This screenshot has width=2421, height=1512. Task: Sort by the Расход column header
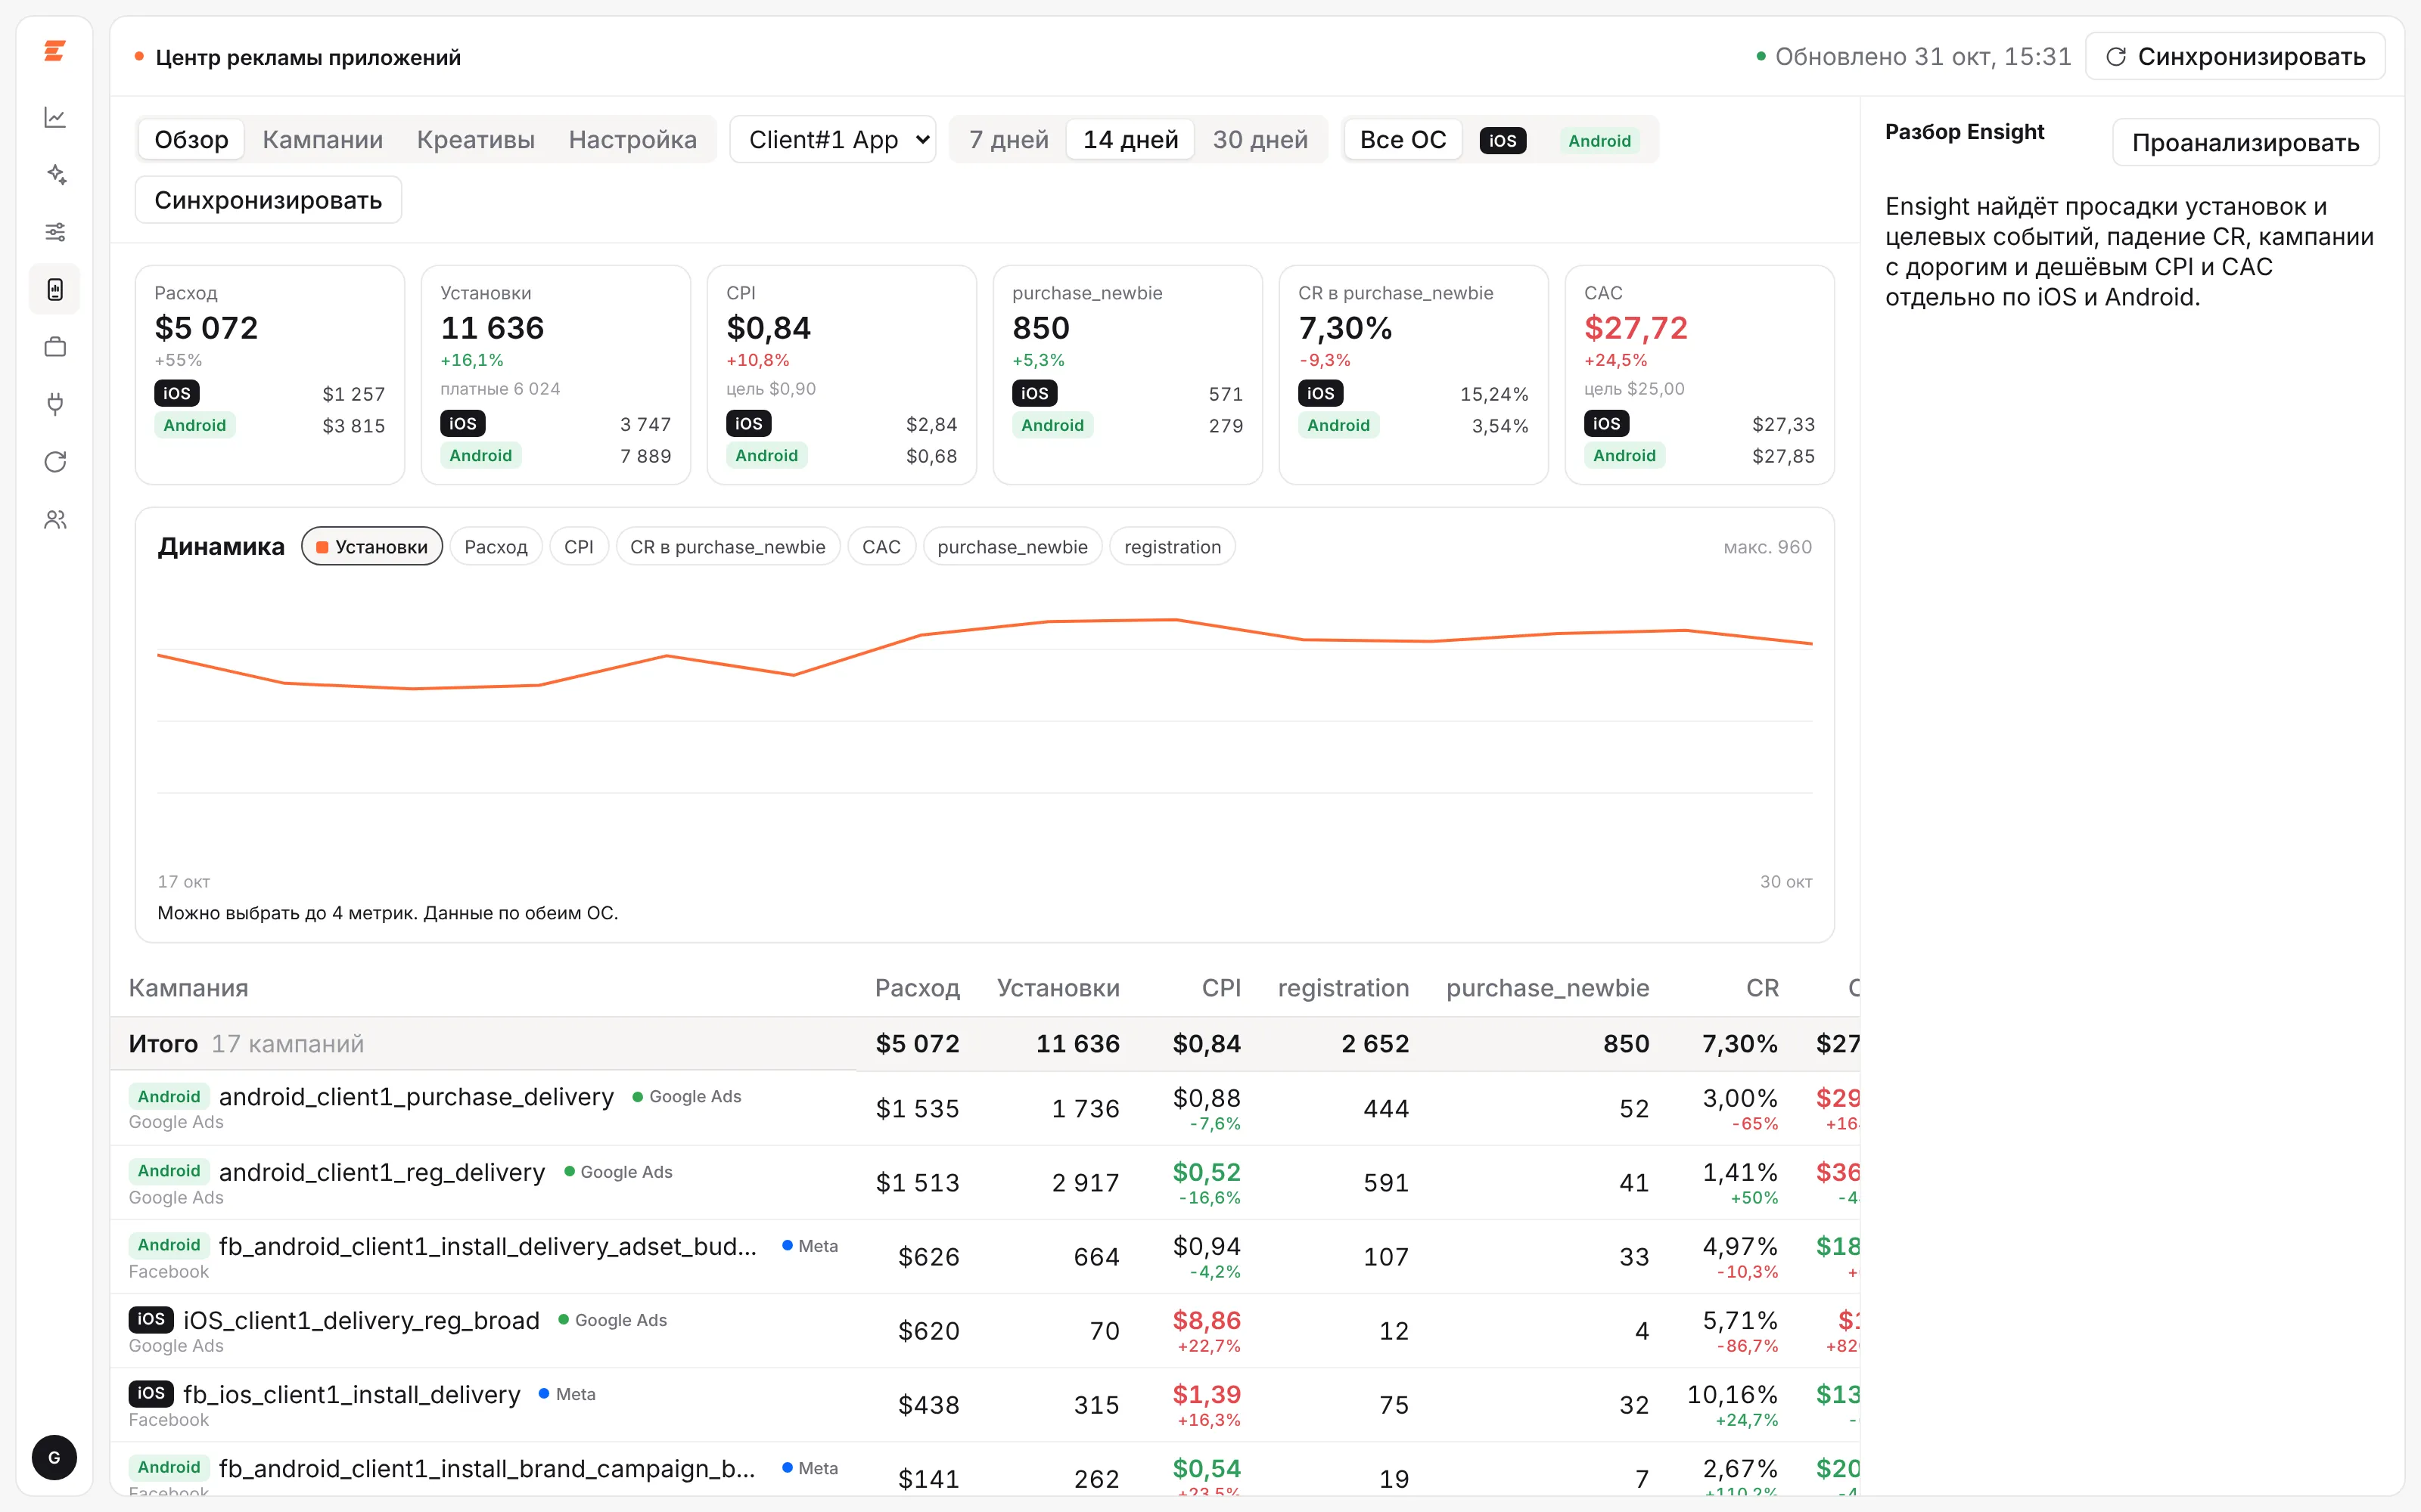916,988
